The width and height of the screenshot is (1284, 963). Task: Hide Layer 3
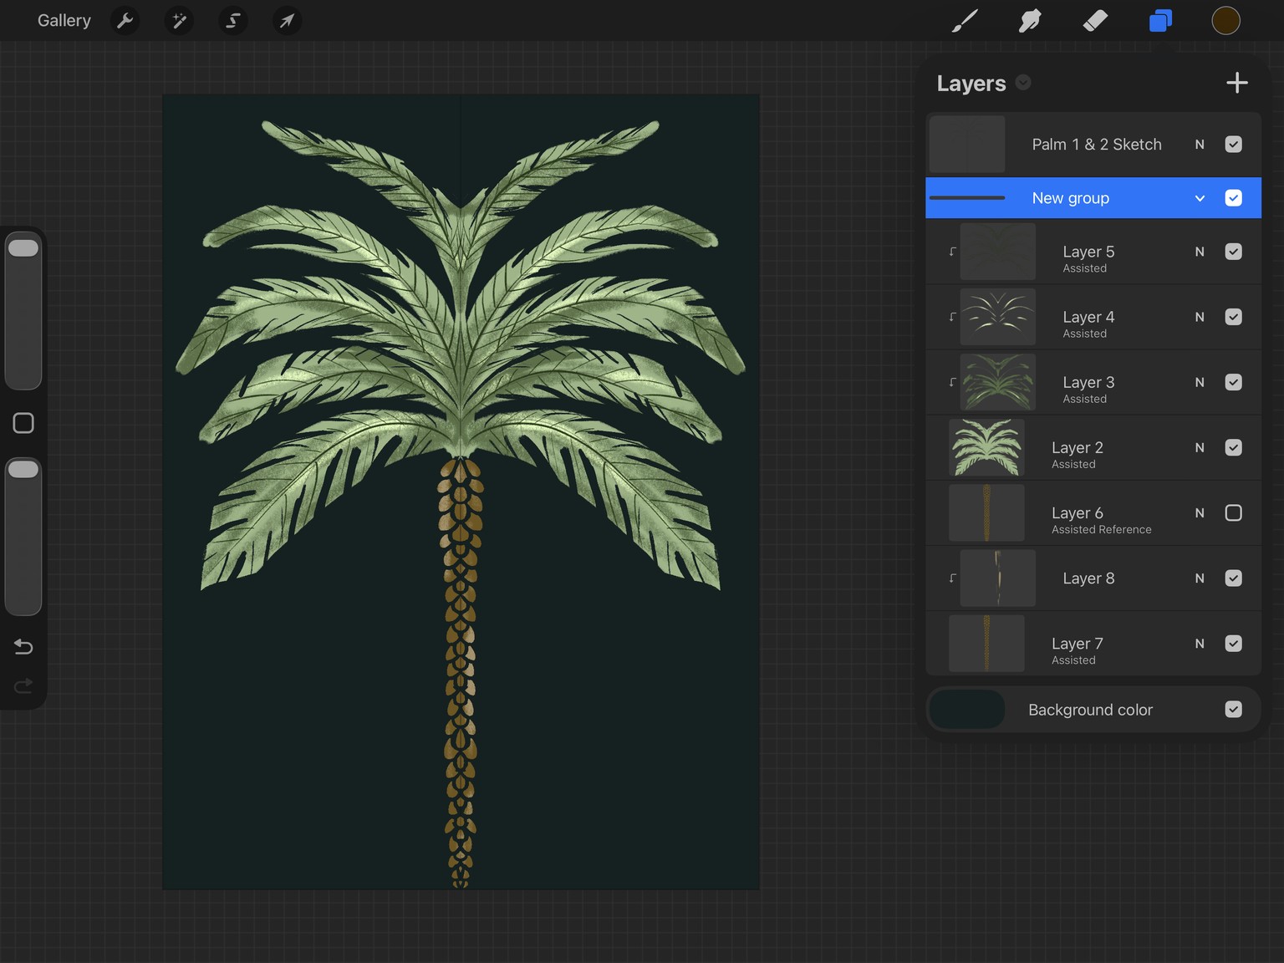click(1233, 382)
